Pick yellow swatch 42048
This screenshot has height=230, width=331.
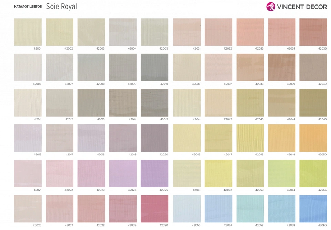click(250, 138)
